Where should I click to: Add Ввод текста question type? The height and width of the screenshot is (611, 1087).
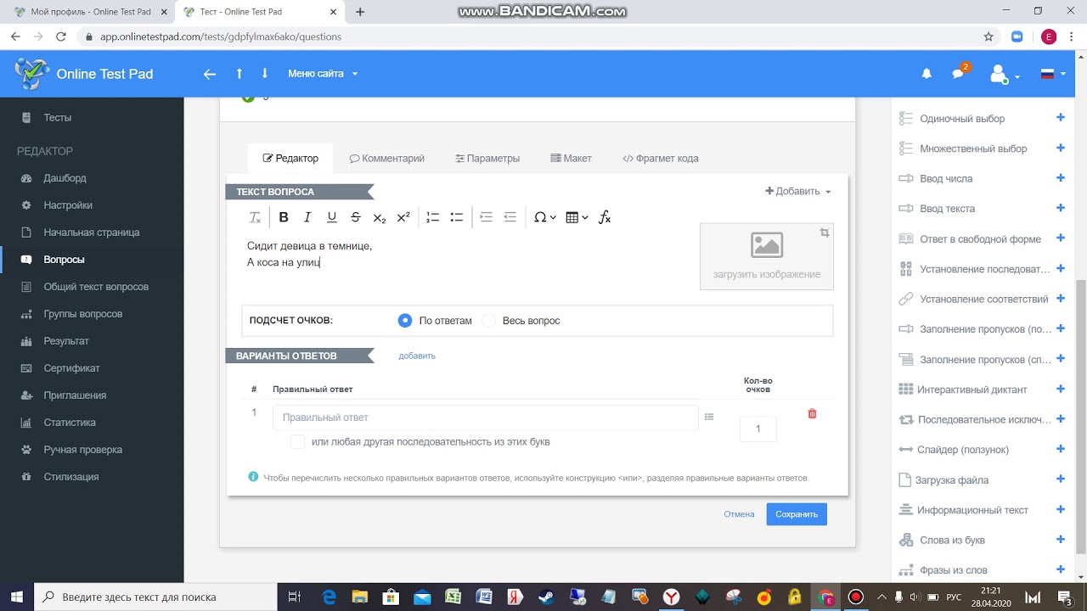click(x=1061, y=208)
